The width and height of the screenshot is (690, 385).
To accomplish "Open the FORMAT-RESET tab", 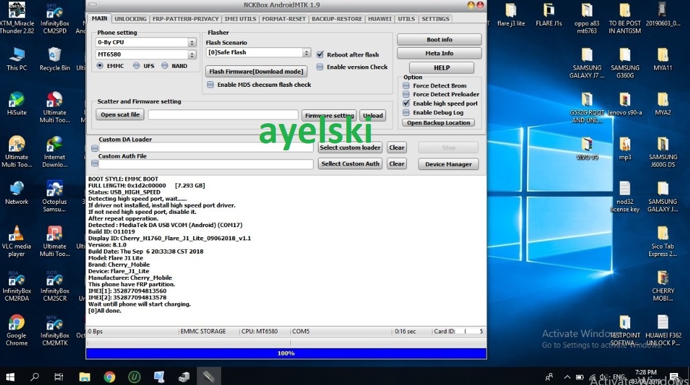I will coord(284,19).
